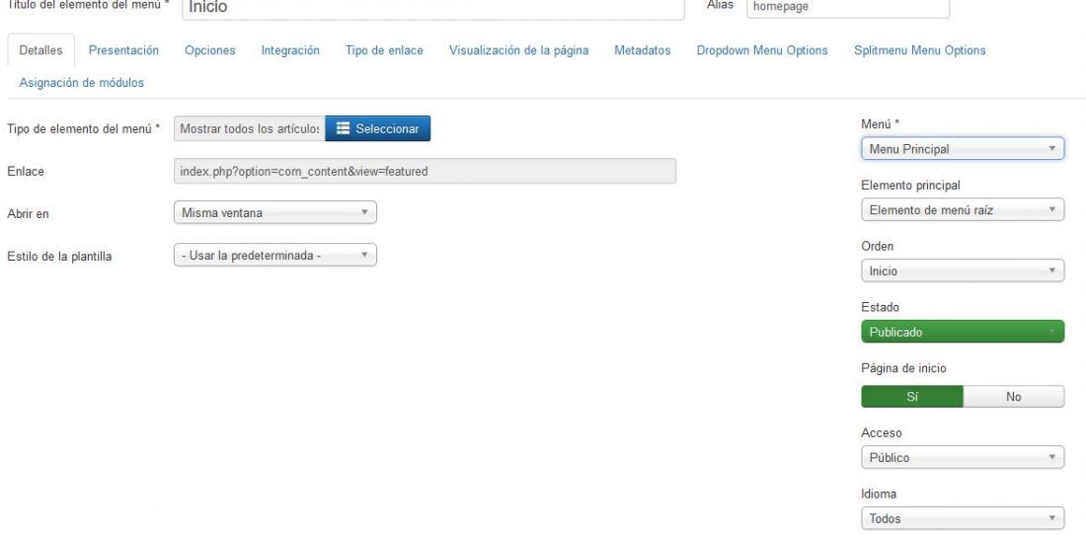Image resolution: width=1086 pixels, height=535 pixels.
Task: Open Asignación de módulos tab
Action: coord(82,83)
